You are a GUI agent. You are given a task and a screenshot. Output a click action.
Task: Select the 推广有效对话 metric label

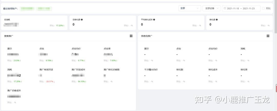click(x=46, y=70)
